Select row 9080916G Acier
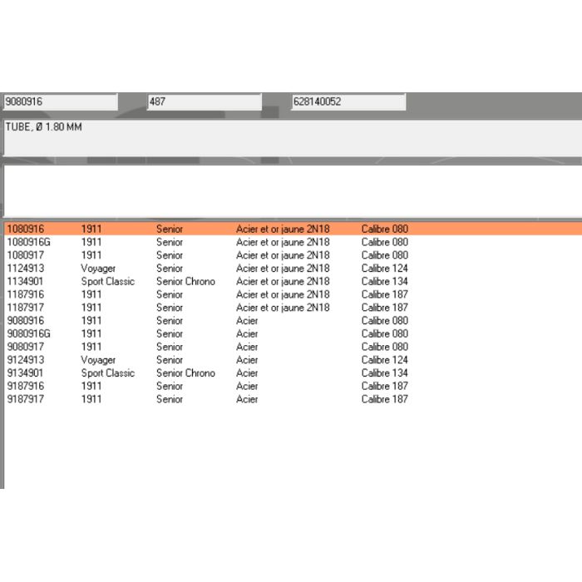This screenshot has height=582, width=582. (293, 333)
